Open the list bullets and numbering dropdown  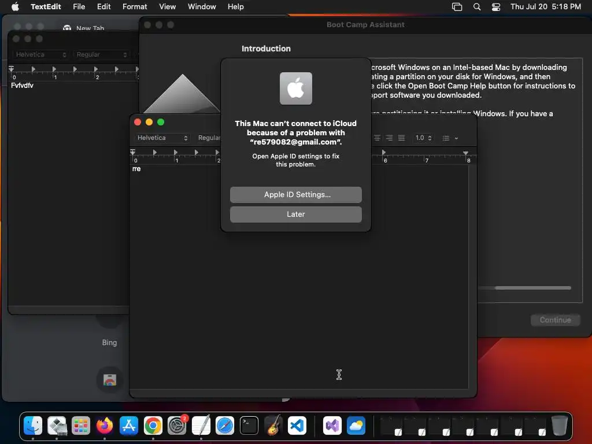coord(450,138)
